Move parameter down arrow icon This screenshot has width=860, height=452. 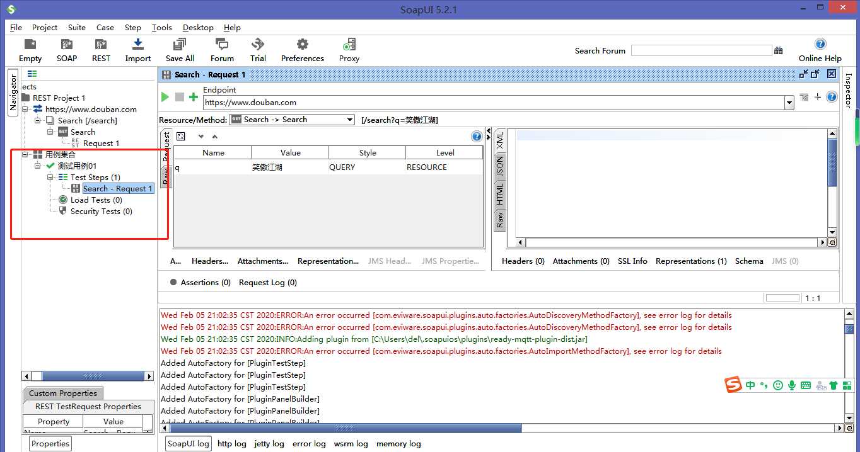201,137
